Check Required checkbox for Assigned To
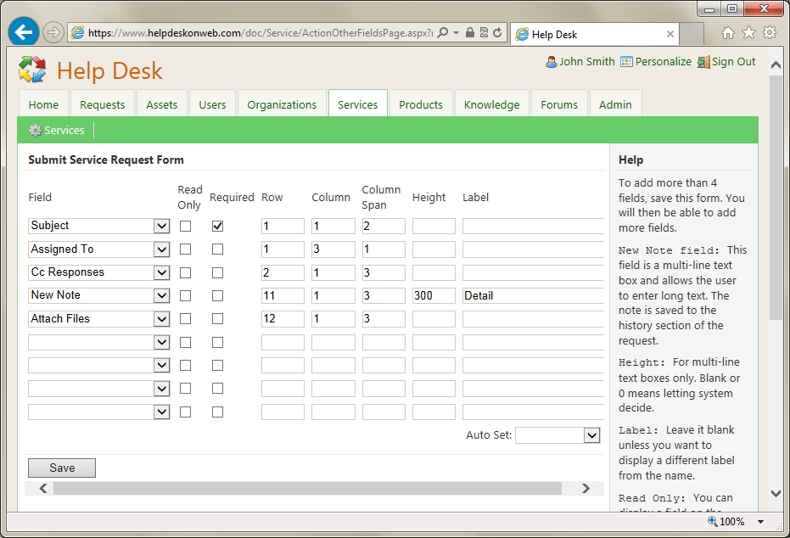 pos(217,249)
